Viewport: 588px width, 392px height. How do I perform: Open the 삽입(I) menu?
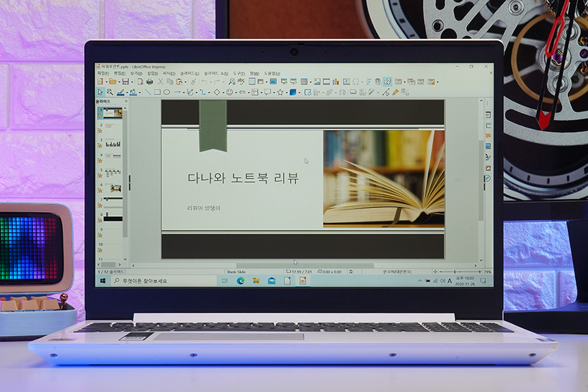tap(152, 73)
